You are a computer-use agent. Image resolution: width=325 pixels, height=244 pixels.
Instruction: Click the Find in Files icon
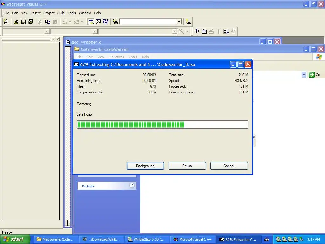tap(115, 22)
